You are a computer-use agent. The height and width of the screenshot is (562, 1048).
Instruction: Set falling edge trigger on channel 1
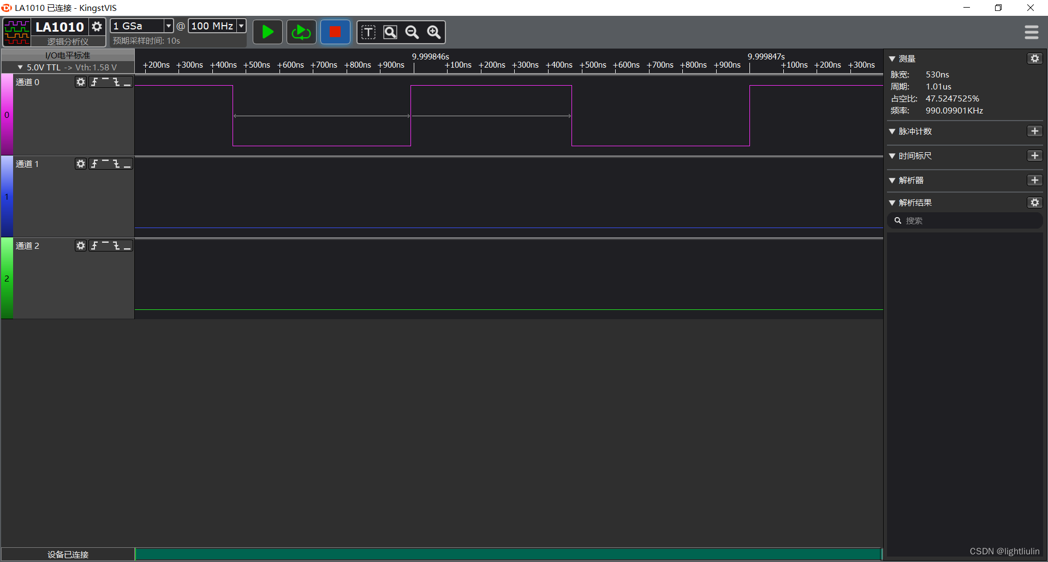click(116, 164)
